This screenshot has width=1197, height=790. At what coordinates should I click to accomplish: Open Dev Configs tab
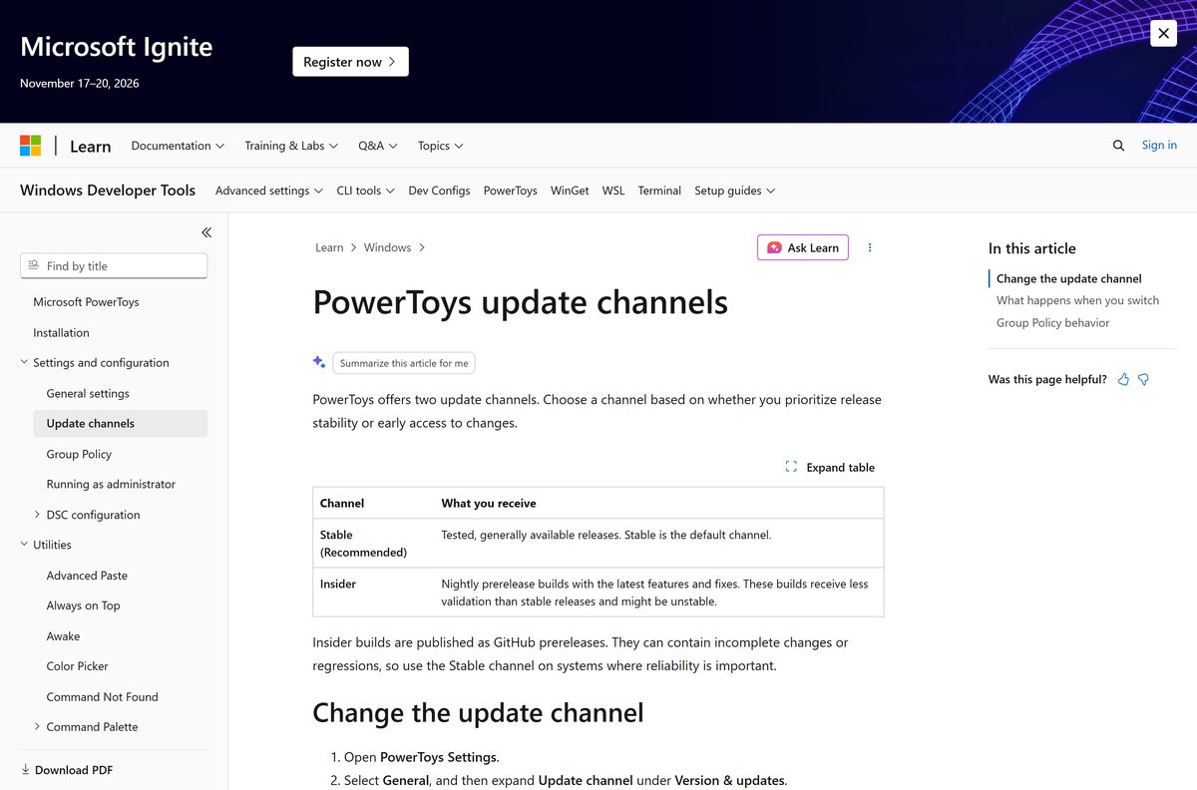tap(439, 191)
